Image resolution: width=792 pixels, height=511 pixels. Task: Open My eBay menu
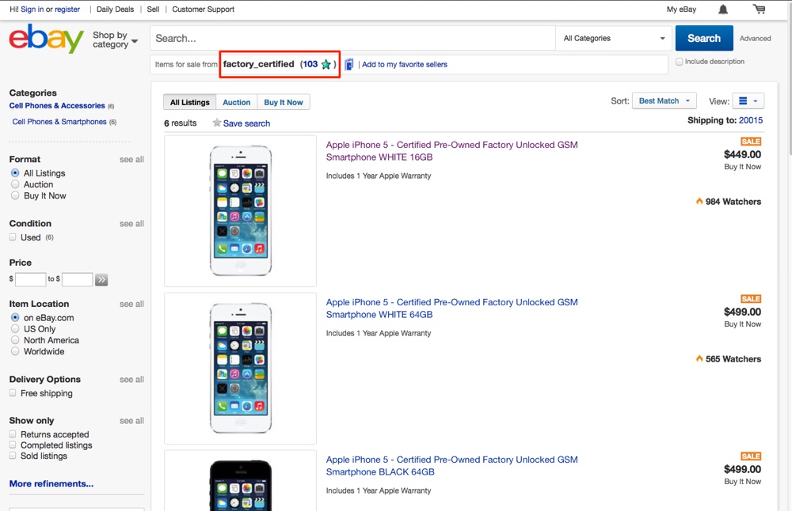(x=681, y=9)
